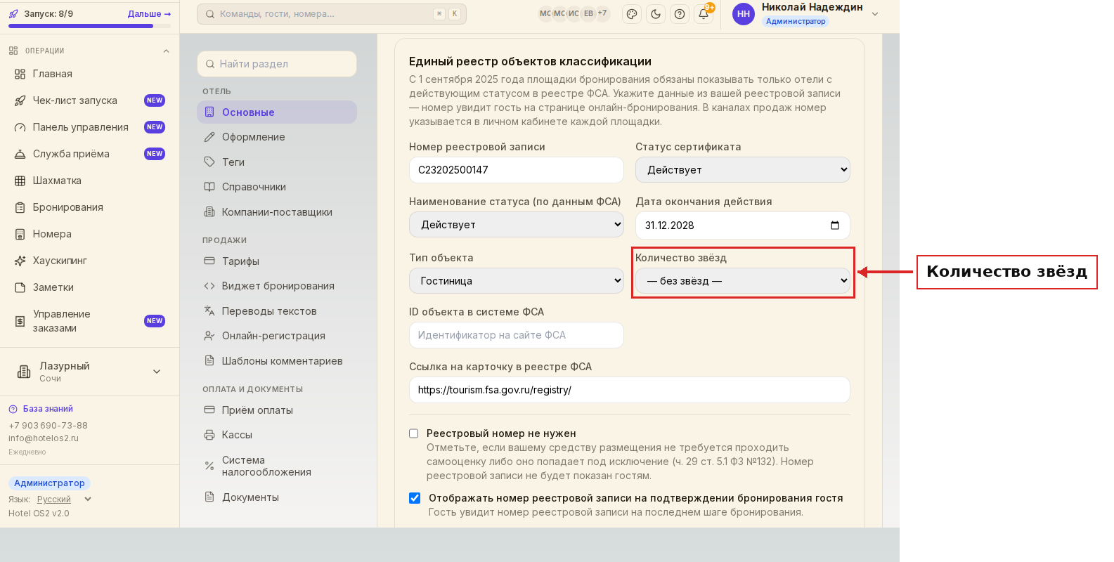This screenshot has width=1114, height=562.
Task: Select Оформление settings section
Action: [x=277, y=137]
